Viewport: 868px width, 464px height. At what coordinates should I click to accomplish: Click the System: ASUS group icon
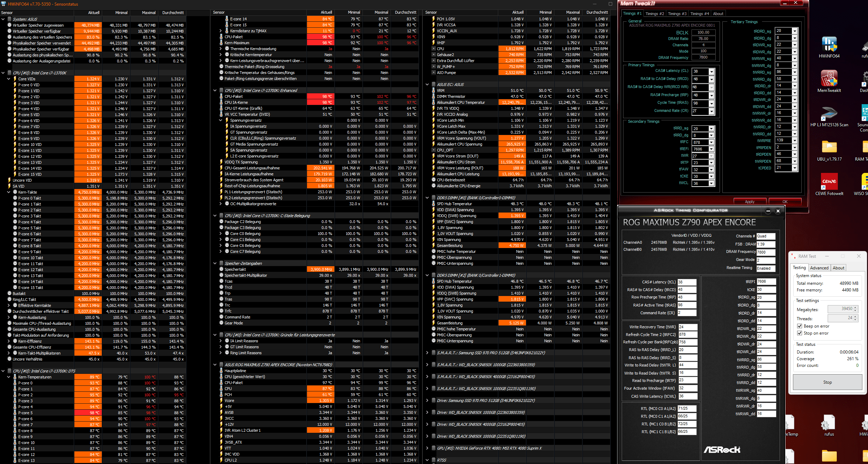(9, 19)
